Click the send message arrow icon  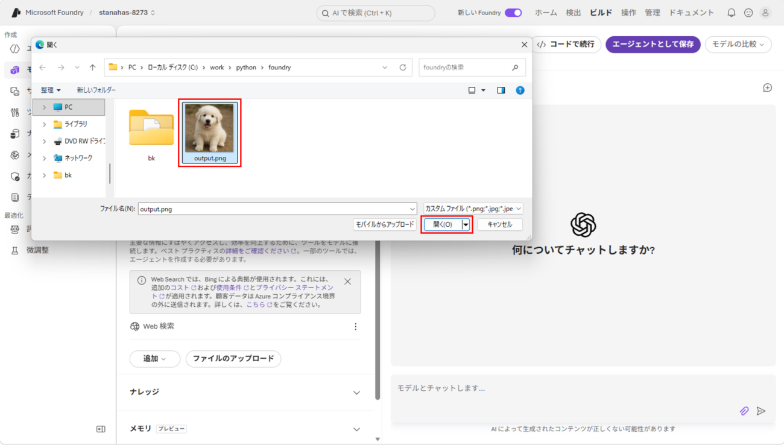click(x=761, y=411)
